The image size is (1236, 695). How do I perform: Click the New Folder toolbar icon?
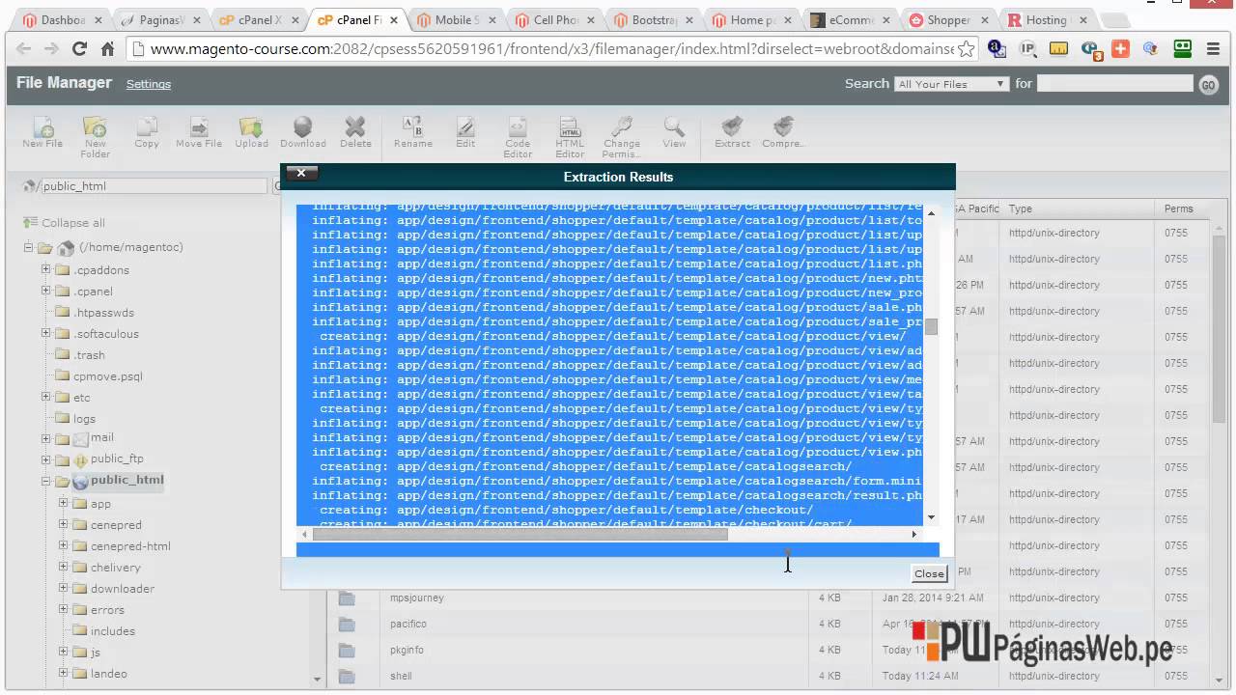(x=95, y=137)
